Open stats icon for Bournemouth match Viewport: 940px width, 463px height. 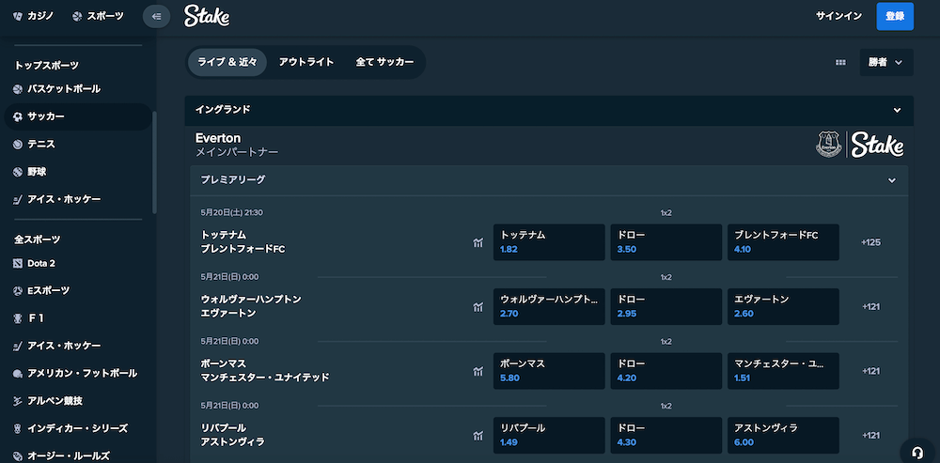(x=478, y=371)
